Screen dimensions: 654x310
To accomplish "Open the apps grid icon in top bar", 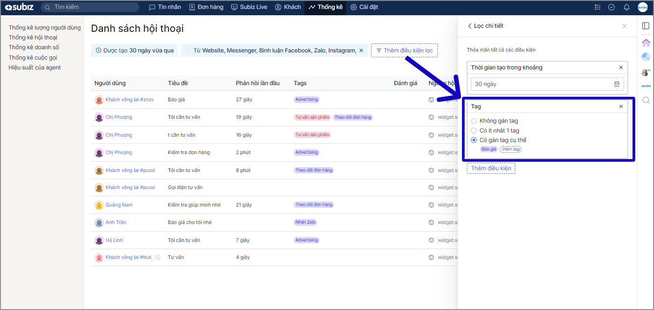I will tap(597, 7).
